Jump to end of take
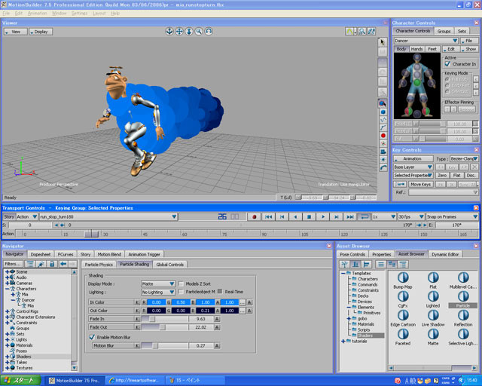 (349, 217)
